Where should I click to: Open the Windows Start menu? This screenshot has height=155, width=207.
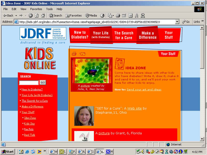pos(8,152)
